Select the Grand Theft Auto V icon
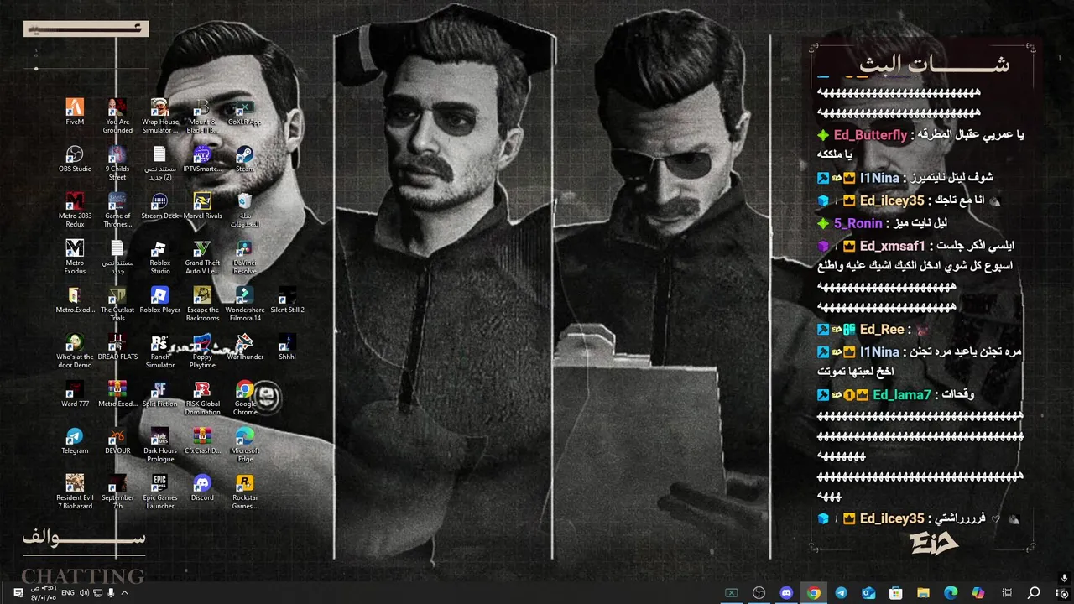The image size is (1074, 604). click(202, 257)
